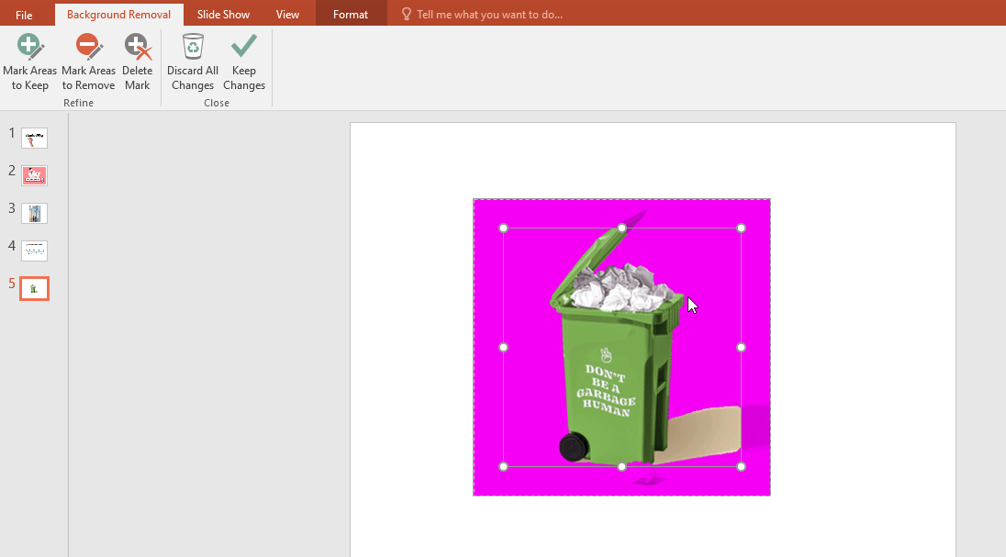The image size is (1006, 557).
Task: Select slide 1 thumbnail
Action: (x=34, y=139)
